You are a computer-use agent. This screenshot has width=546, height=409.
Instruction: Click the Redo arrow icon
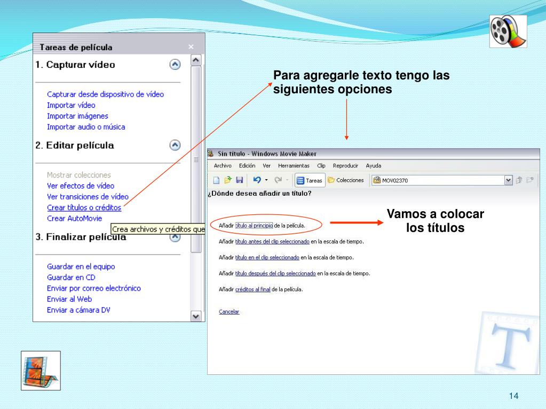[278, 180]
